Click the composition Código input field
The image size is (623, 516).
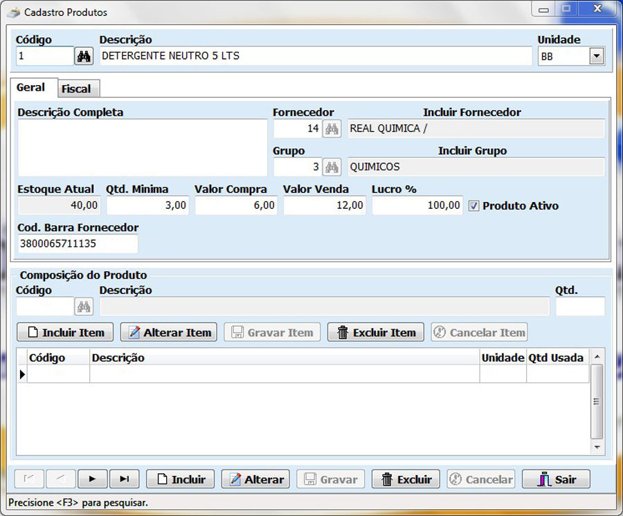pyautogui.click(x=45, y=306)
